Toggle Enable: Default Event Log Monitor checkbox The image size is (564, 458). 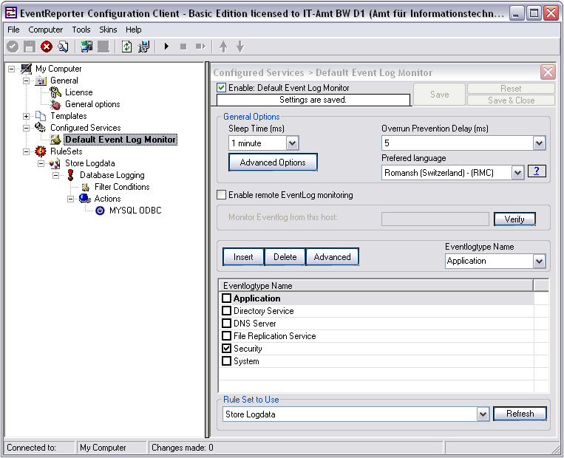coord(222,88)
